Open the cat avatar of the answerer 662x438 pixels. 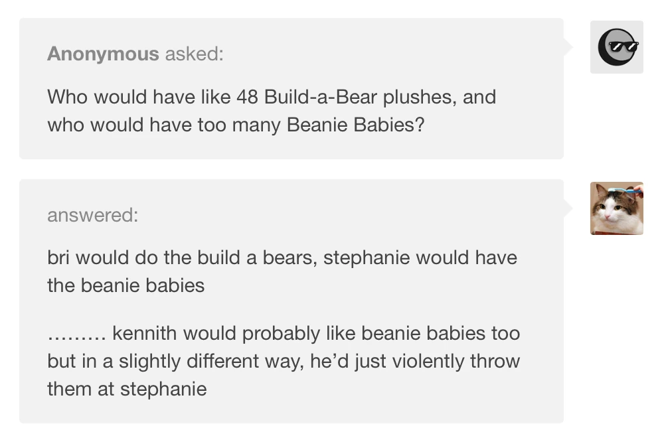coord(616,208)
